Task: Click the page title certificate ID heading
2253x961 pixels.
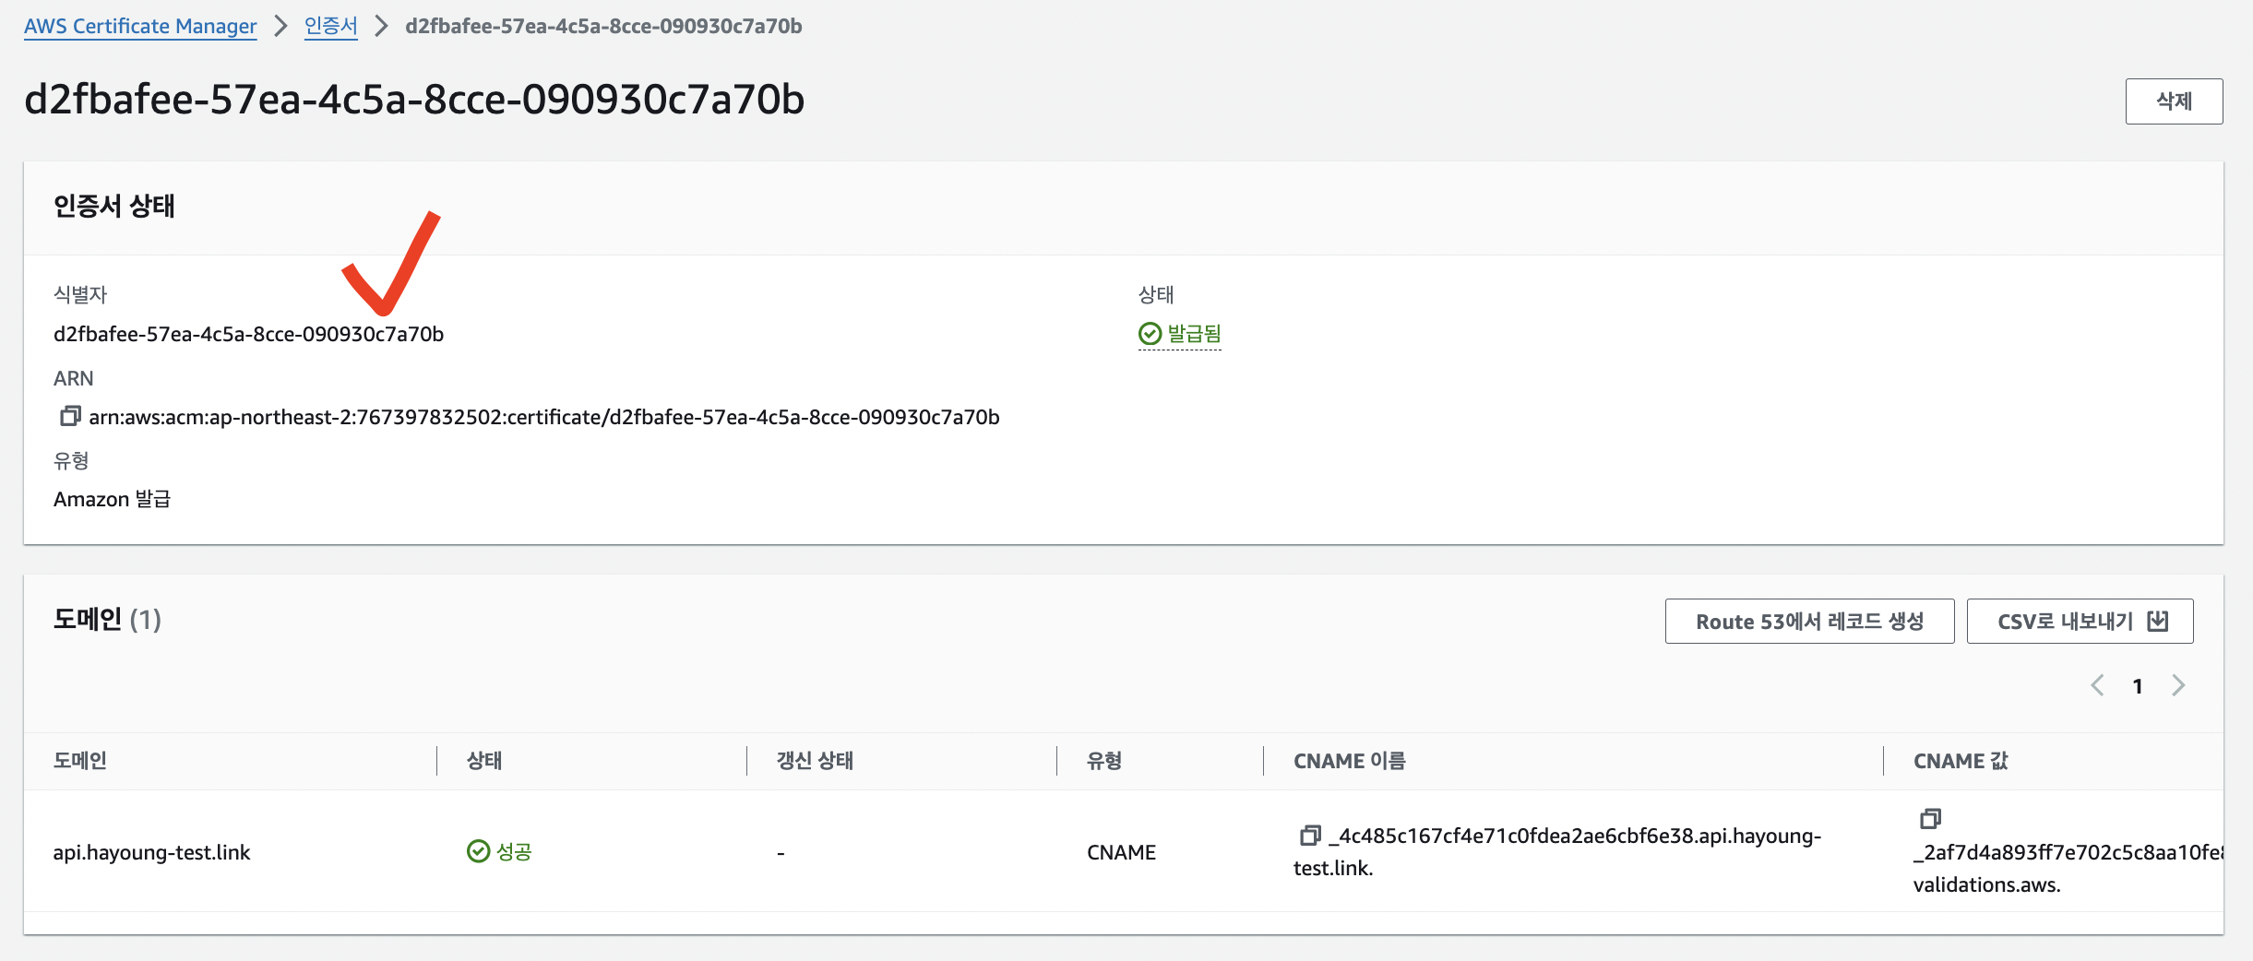Action: (414, 100)
